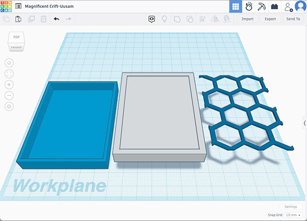Toggle the show-all eye comment icon
This screenshot has height=221, width=307.
tap(151, 19)
